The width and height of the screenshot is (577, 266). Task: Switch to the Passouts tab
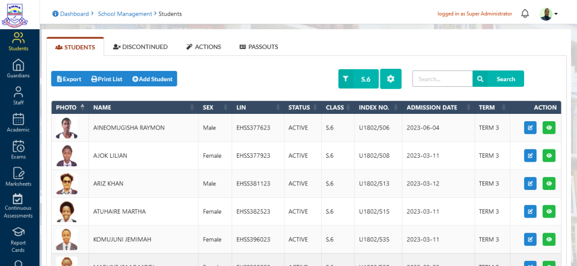tap(259, 47)
